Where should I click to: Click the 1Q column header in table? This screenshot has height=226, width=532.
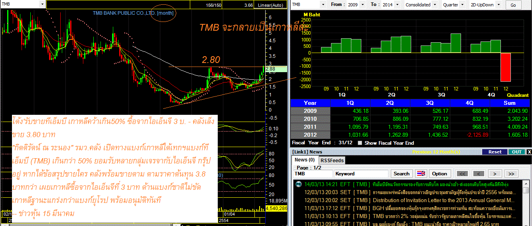(x=350, y=103)
